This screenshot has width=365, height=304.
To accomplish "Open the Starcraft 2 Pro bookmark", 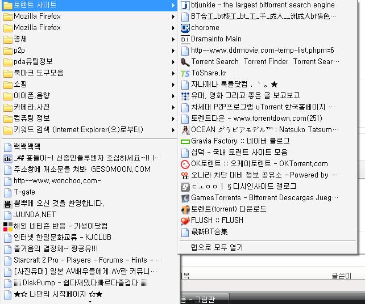I will click(x=89, y=260).
